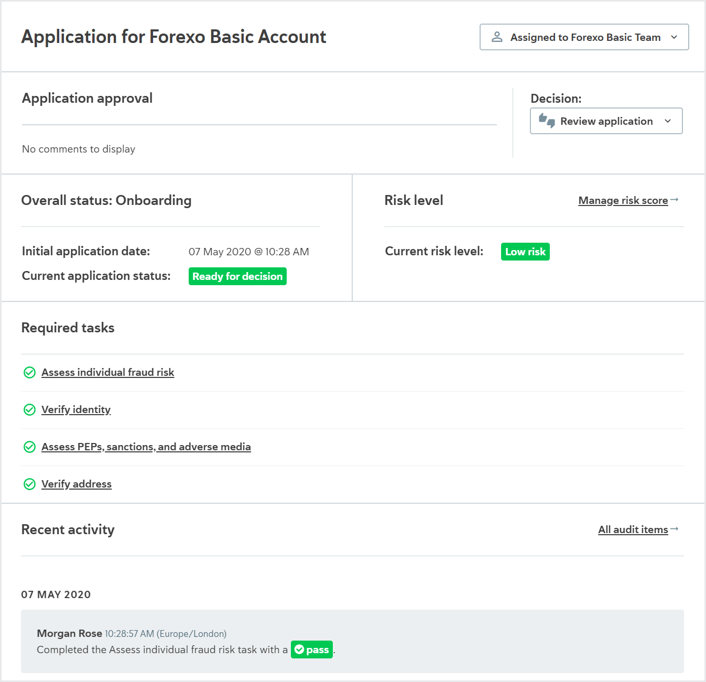Screen dimensions: 706x682
Task: Open the Manage risk score link
Action: [623, 200]
